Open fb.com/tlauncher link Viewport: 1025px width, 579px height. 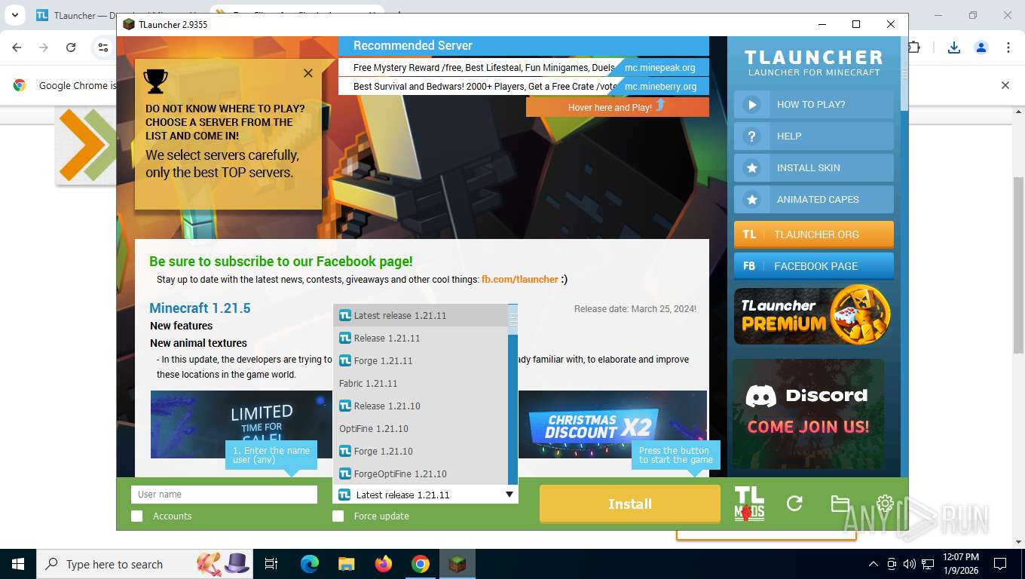(520, 280)
